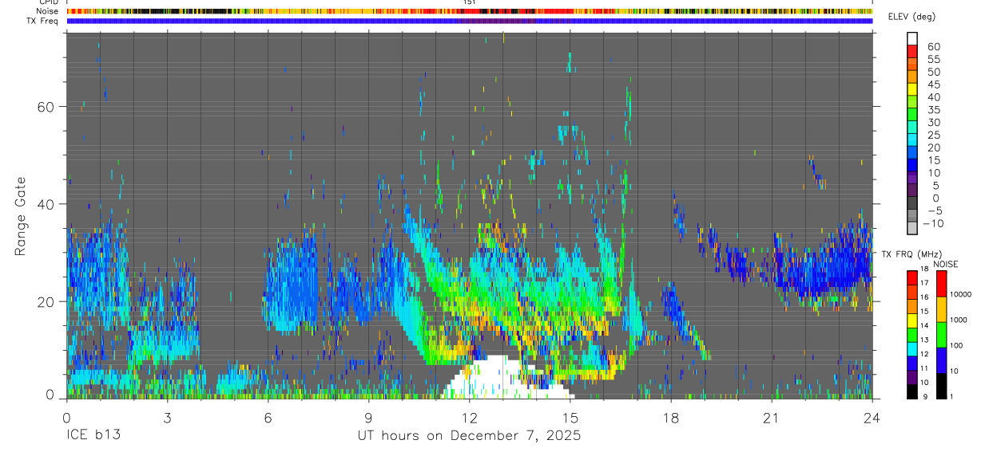This screenshot has height=452, width=981.
Task: Click the 'NOISE' legend title
Action: 947,264
